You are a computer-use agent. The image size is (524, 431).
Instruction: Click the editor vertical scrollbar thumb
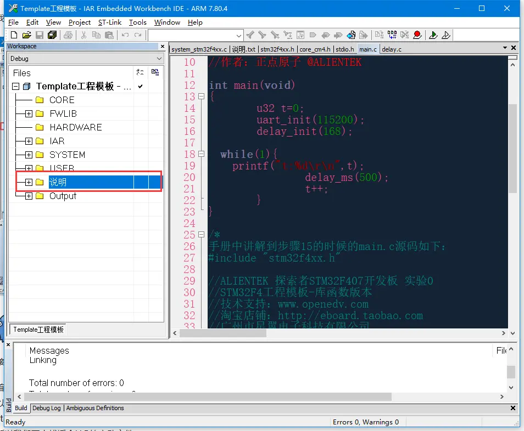point(512,148)
